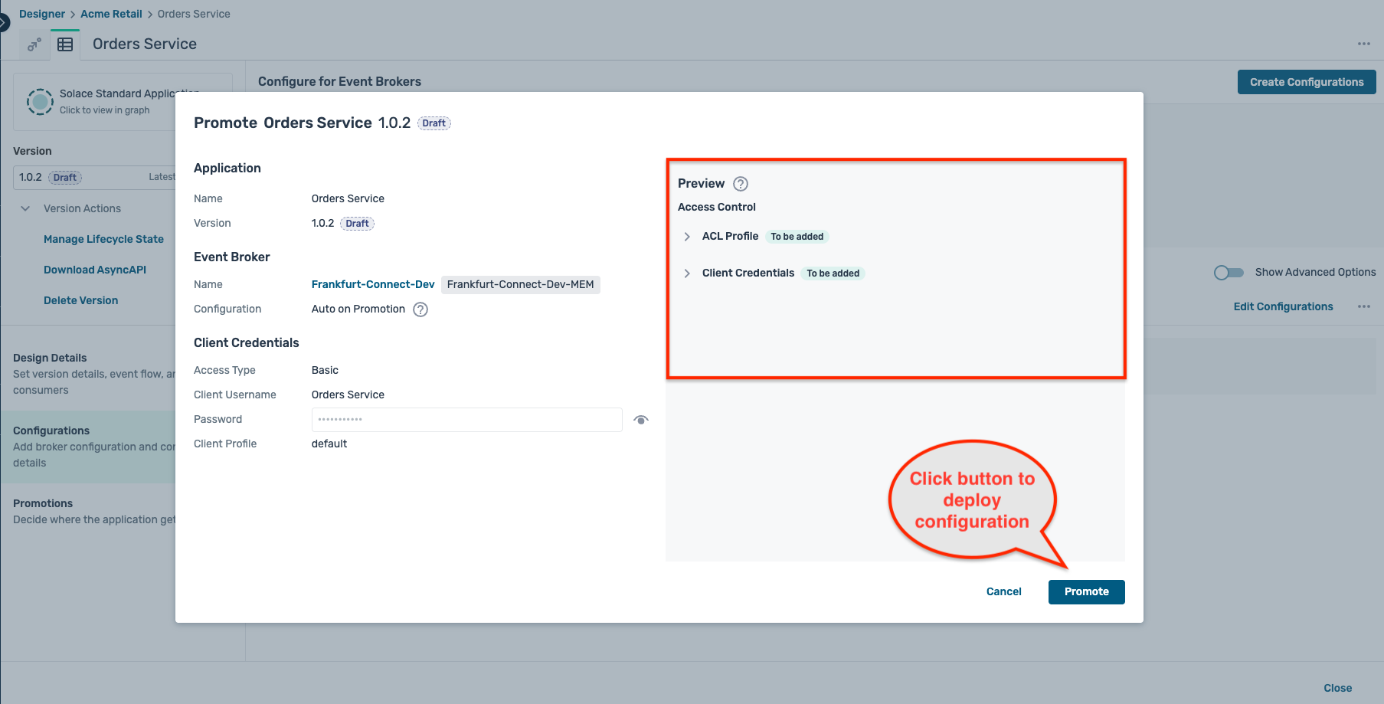Open the Orders Service header more options menu
This screenshot has width=1384, height=704.
coord(1363,44)
